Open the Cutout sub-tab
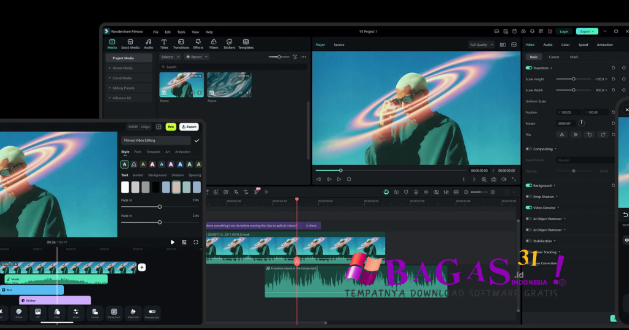The height and width of the screenshot is (330, 629). (554, 57)
